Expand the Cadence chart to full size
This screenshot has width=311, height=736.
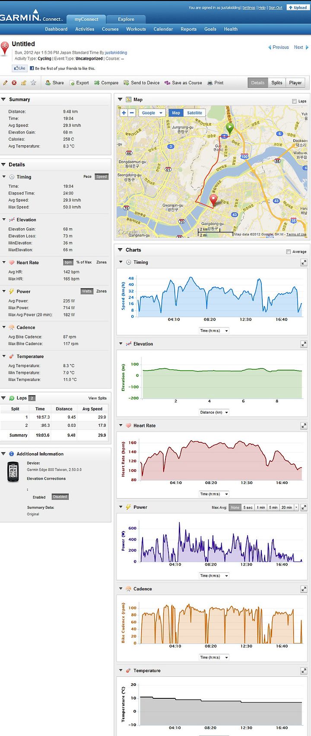(x=304, y=589)
